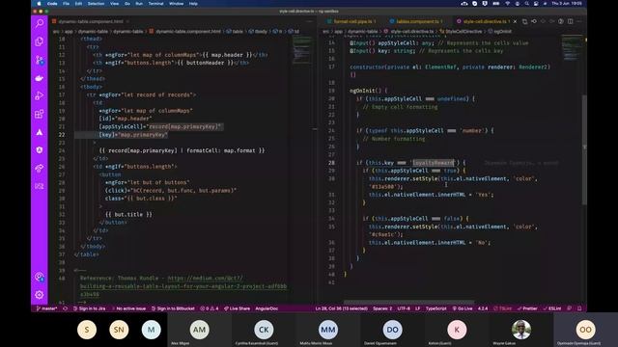The width and height of the screenshot is (618, 347).
Task: Click the right editor vertical scrollbar
Action: tap(584, 149)
